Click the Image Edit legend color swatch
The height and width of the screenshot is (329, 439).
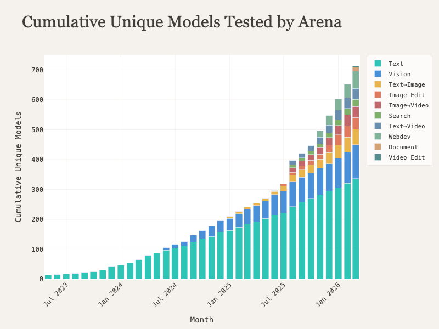pyautogui.click(x=378, y=95)
